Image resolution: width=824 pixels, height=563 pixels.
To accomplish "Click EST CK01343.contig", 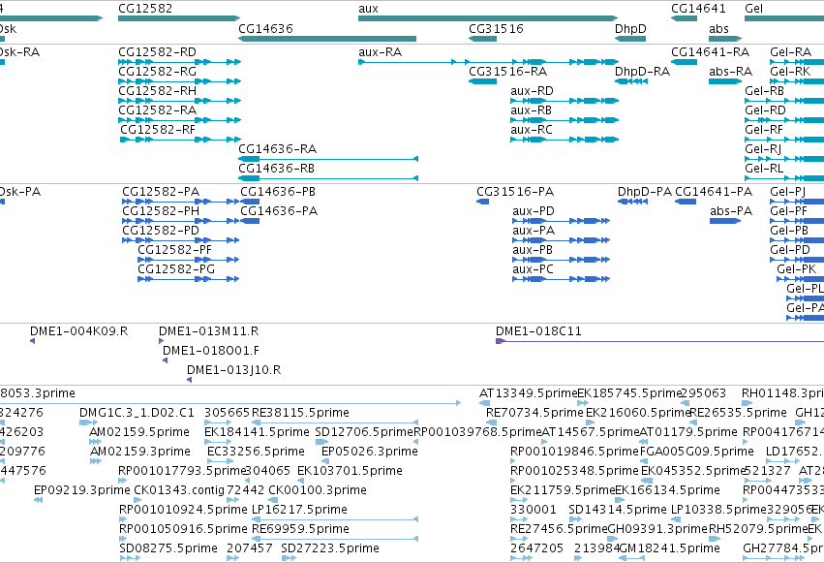I will 138,500.
